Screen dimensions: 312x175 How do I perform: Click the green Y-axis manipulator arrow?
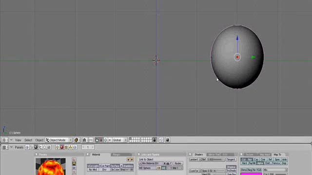pos(253,57)
